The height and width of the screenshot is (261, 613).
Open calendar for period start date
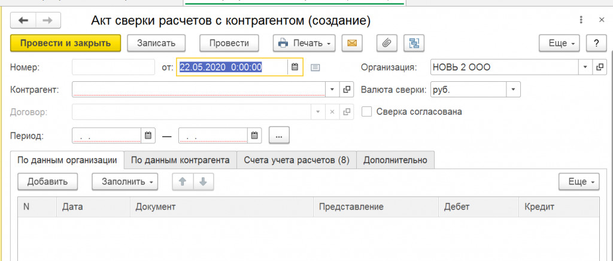coord(148,136)
